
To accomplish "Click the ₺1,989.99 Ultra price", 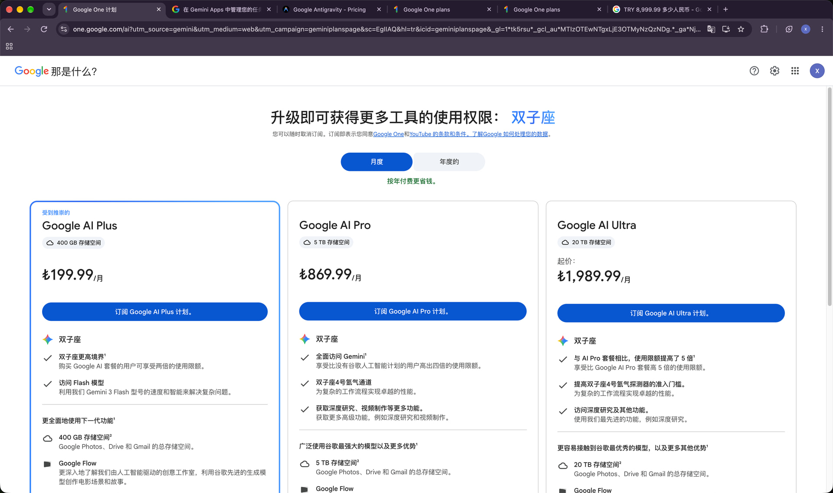I will point(594,276).
